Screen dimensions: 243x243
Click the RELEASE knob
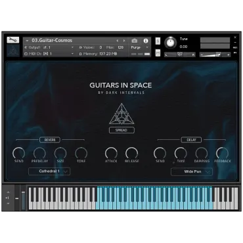pyautogui.click(x=132, y=153)
